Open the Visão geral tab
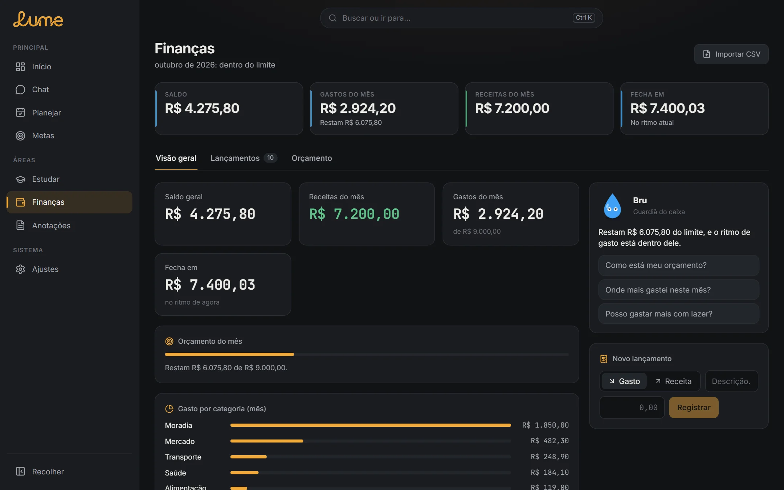The height and width of the screenshot is (490, 784). [176, 158]
